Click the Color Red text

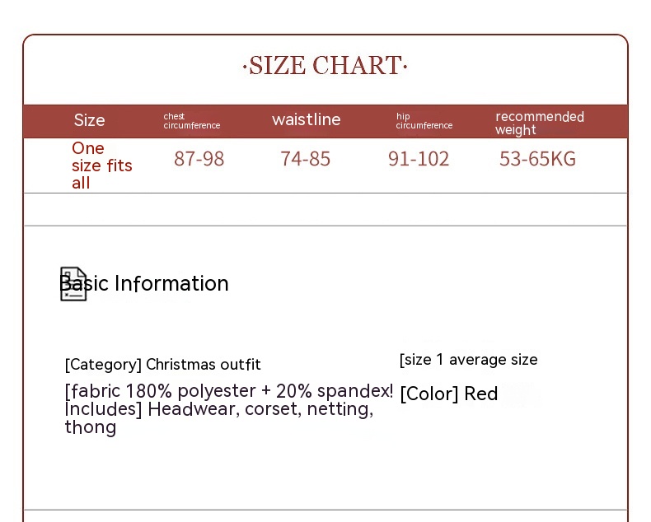coord(448,394)
